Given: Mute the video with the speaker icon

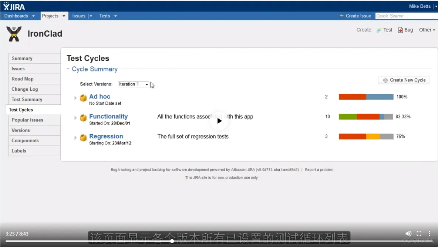Looking at the screenshot, I should [408, 234].
